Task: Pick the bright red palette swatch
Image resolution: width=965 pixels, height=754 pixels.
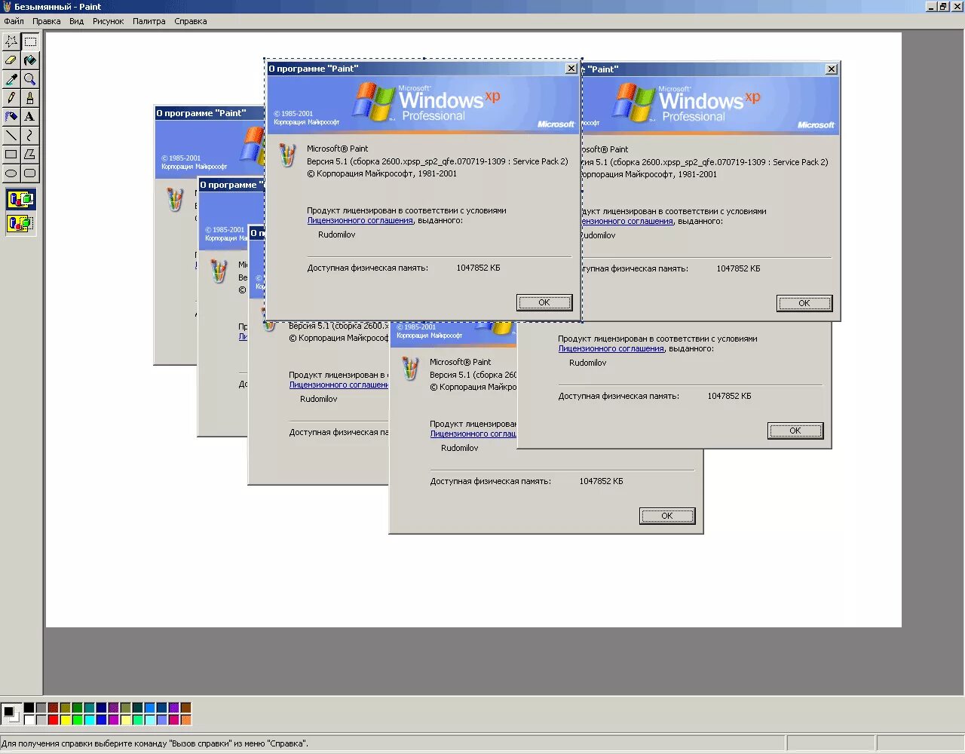Action: [x=53, y=719]
